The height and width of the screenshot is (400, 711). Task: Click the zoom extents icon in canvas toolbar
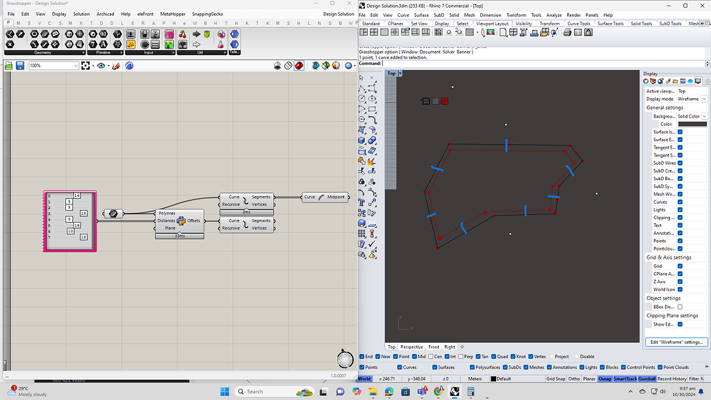pos(85,65)
